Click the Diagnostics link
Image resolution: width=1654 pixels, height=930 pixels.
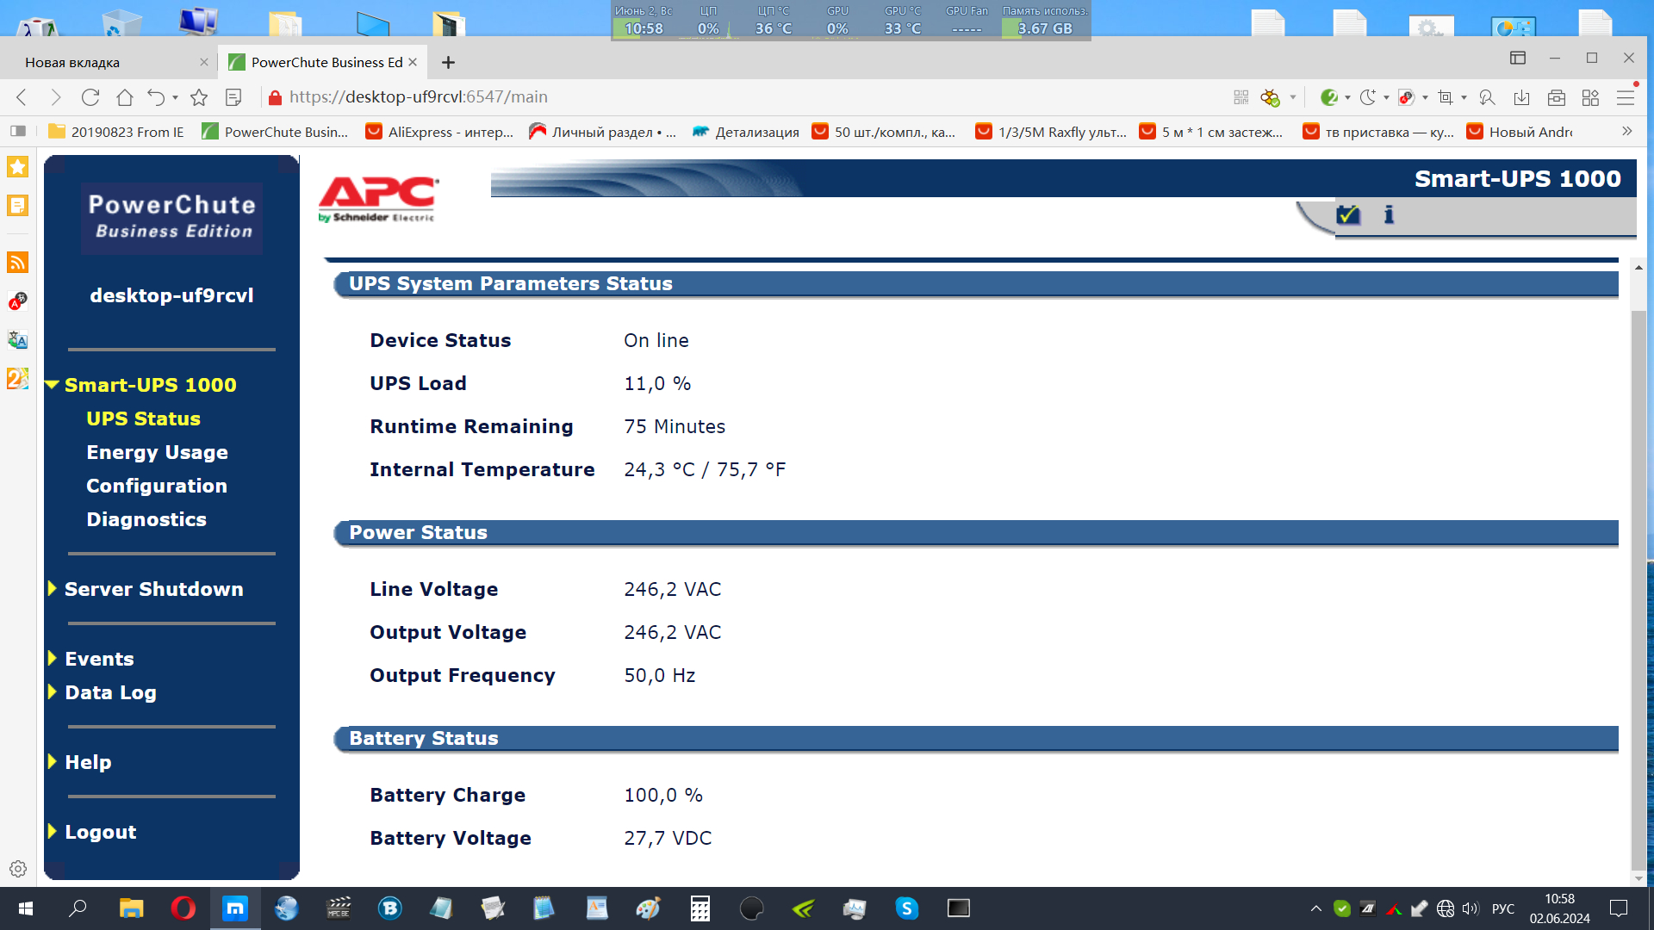point(146,519)
